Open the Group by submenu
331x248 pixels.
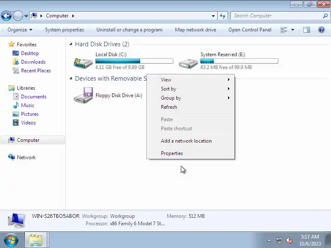tap(191, 98)
